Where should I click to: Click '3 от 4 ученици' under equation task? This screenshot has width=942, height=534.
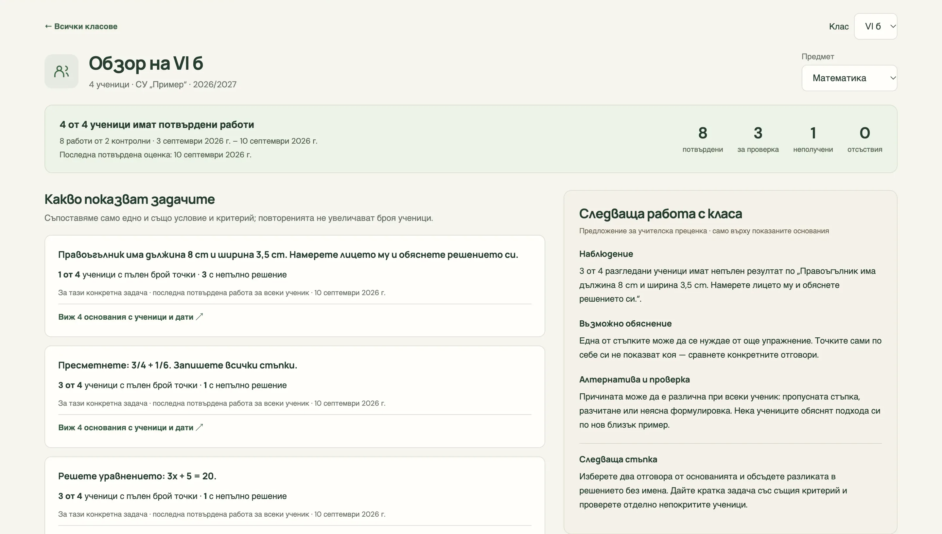128,496
